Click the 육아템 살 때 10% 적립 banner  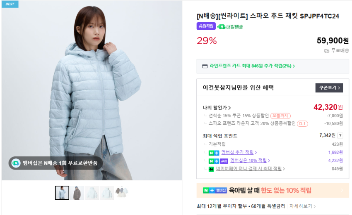pos(273,190)
